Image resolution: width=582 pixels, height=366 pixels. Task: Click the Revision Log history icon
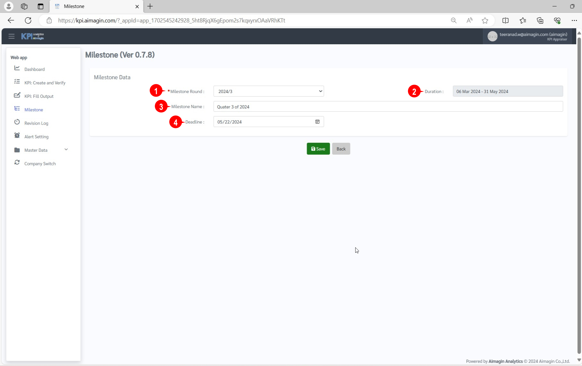(x=17, y=122)
